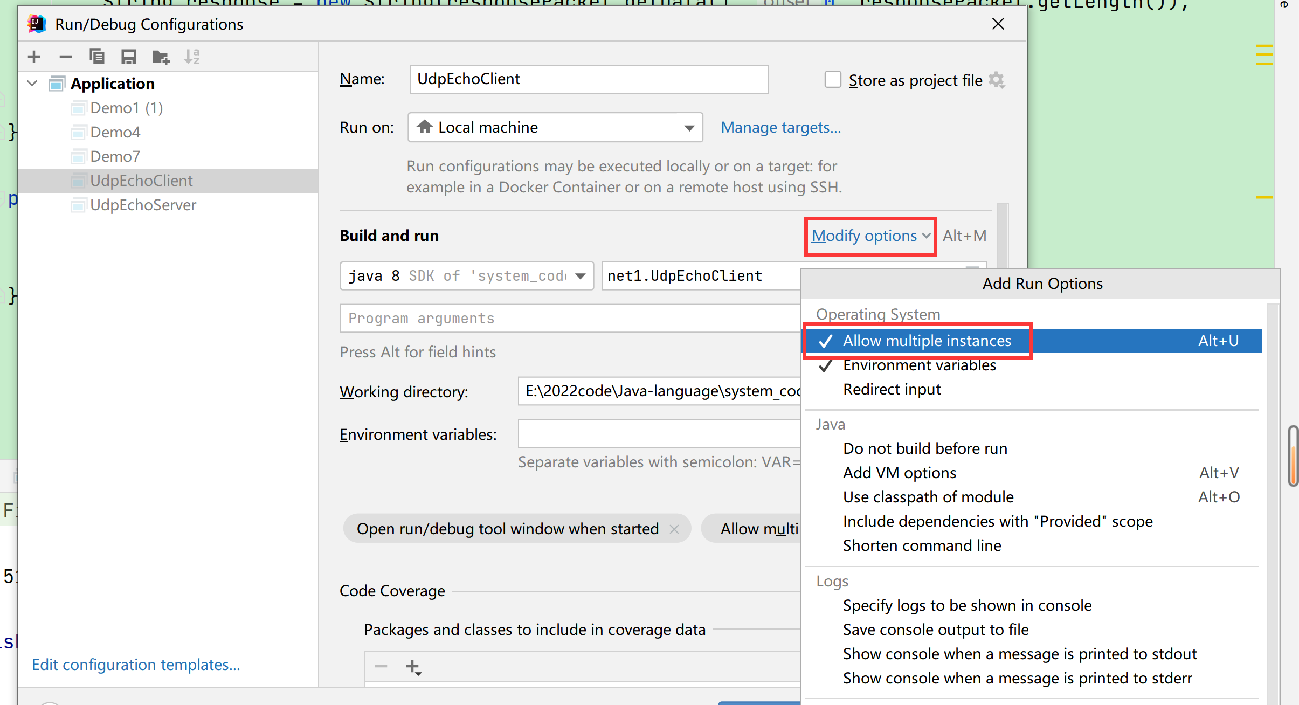
Task: Open the Manage targets link
Action: point(780,128)
